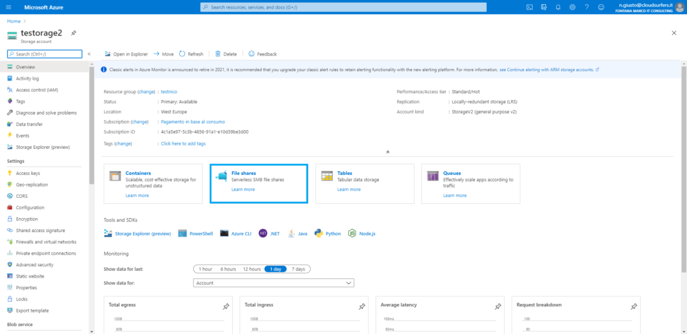The height and width of the screenshot is (334, 687).
Task: Open the testnico resource group link
Action: (x=169, y=91)
